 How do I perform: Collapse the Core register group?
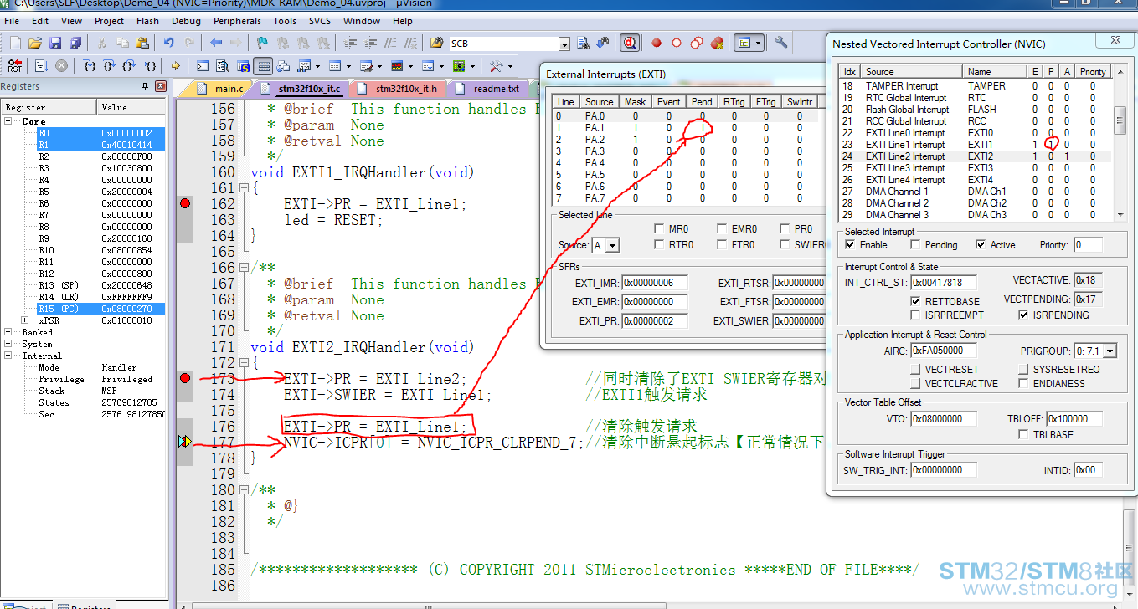[8, 121]
